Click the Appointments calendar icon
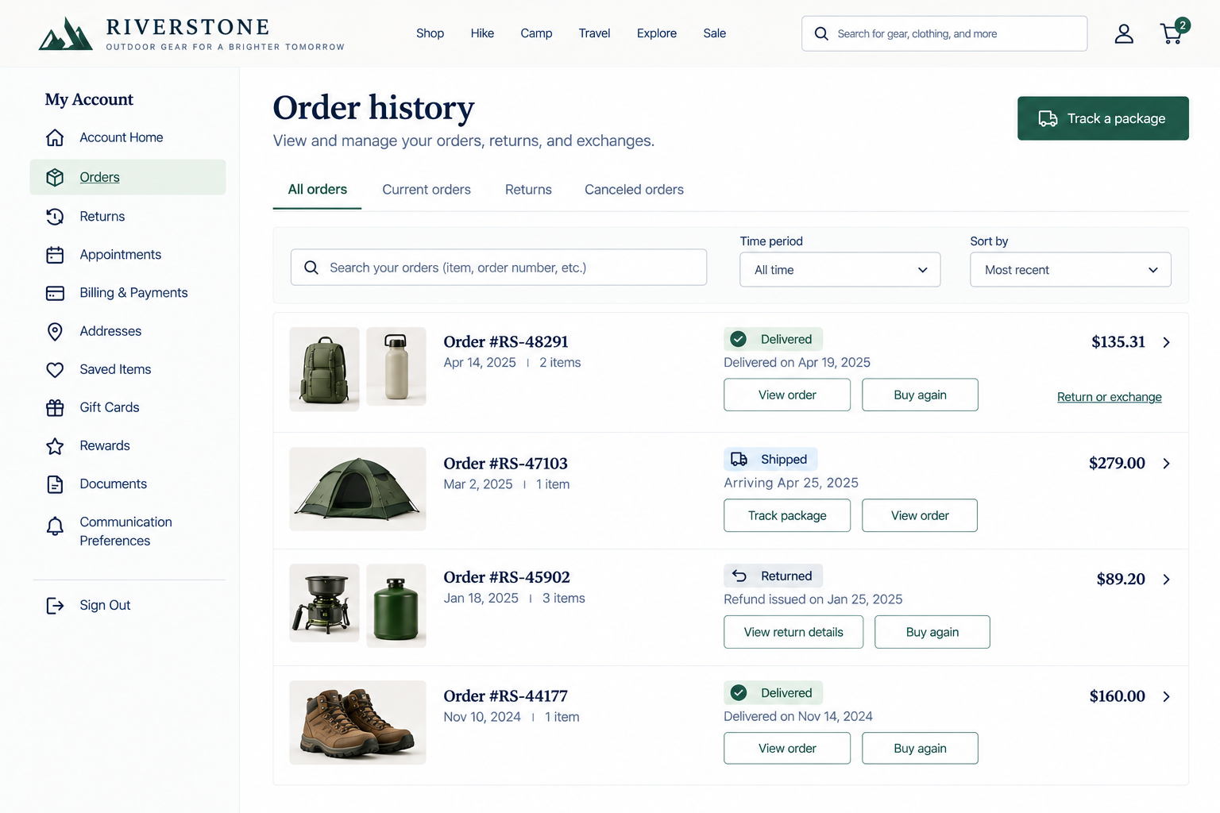The image size is (1220, 813). click(55, 255)
